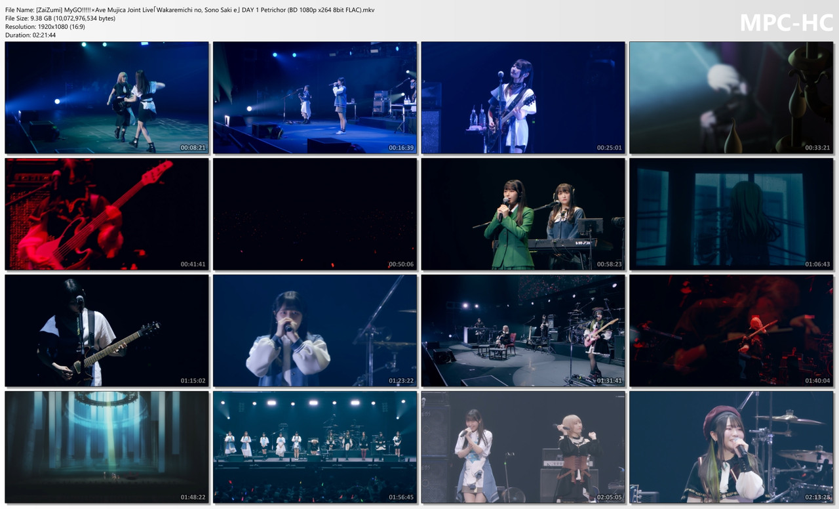The image size is (839, 509).
Task: Select the window silhouette frame at 01:06:43
Action: click(732, 214)
